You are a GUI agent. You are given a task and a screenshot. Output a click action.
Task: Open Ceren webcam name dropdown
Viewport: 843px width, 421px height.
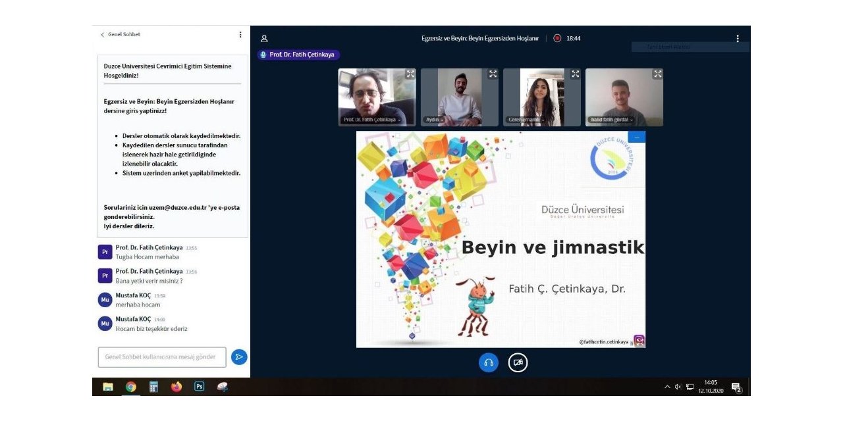[x=527, y=120]
